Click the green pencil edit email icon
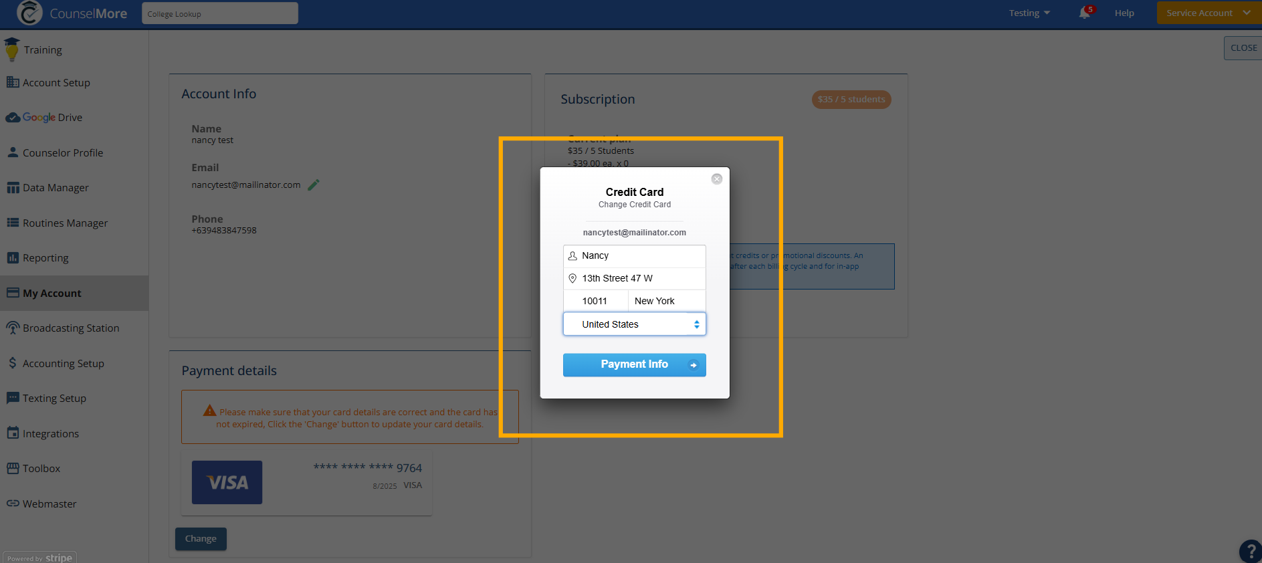This screenshot has height=563, width=1262. 313,185
